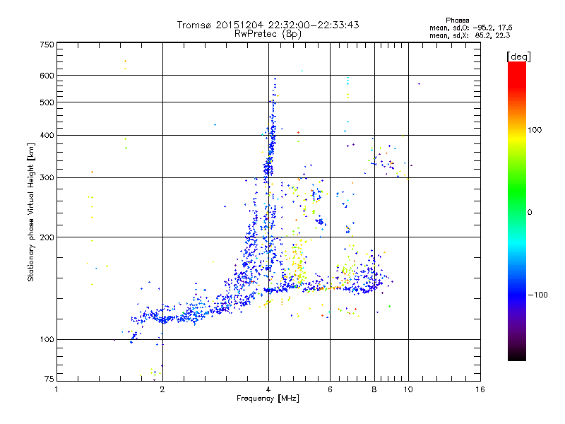Click the y-axis '100' tick label

click(x=47, y=339)
